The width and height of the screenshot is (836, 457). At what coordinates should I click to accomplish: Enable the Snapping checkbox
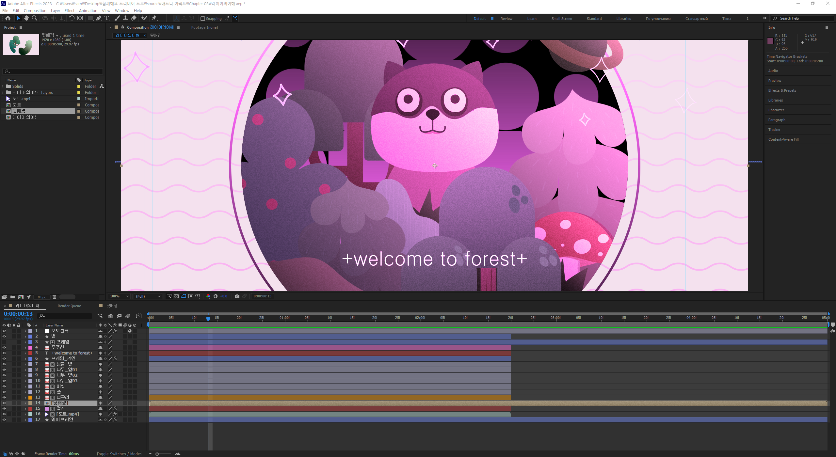pos(203,19)
